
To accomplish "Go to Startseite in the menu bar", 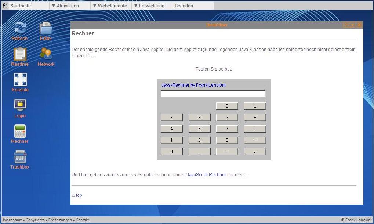I will click(x=21, y=6).
